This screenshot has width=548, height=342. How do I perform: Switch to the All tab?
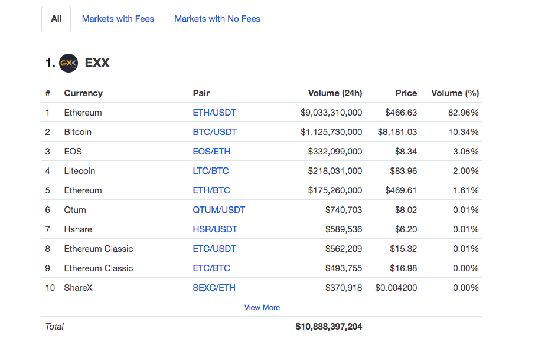(56, 19)
